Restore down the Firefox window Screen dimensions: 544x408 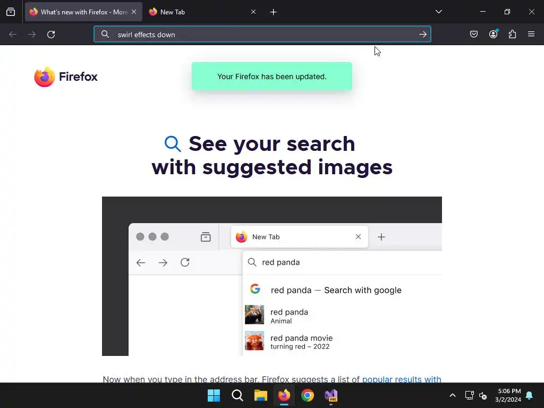click(507, 12)
